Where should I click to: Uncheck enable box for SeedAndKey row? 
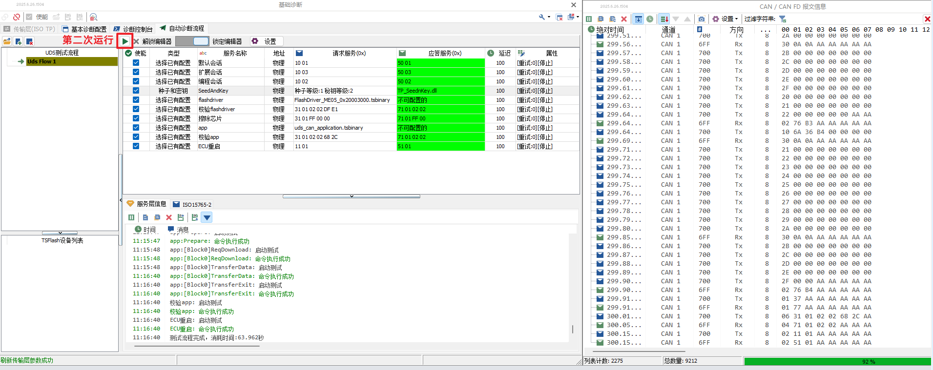point(136,91)
